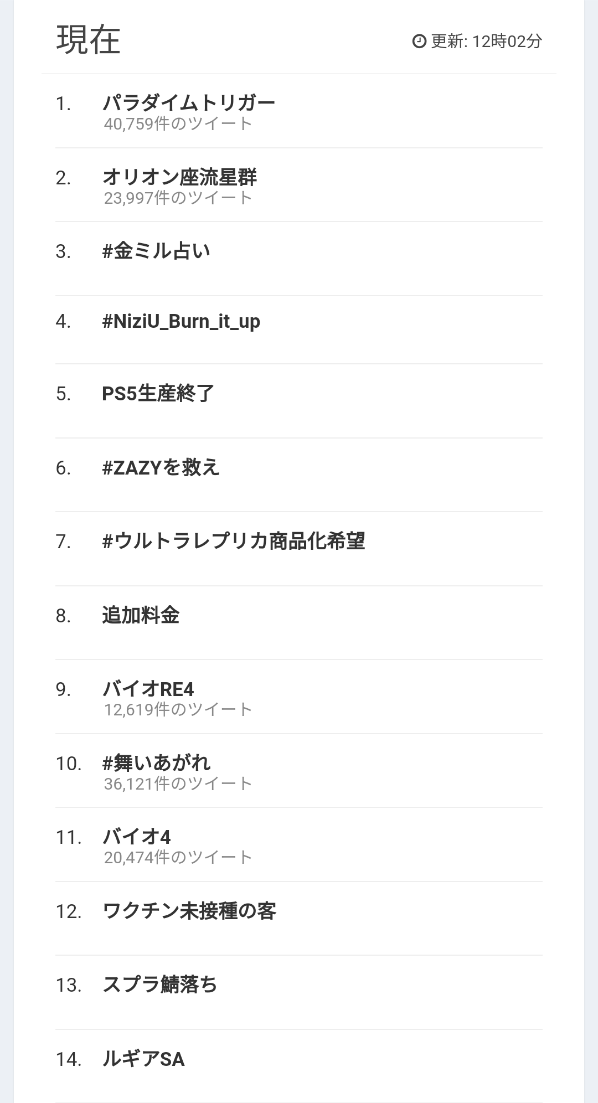Click the 36,121件のツイート count
598x1103 pixels.
pos(178,784)
